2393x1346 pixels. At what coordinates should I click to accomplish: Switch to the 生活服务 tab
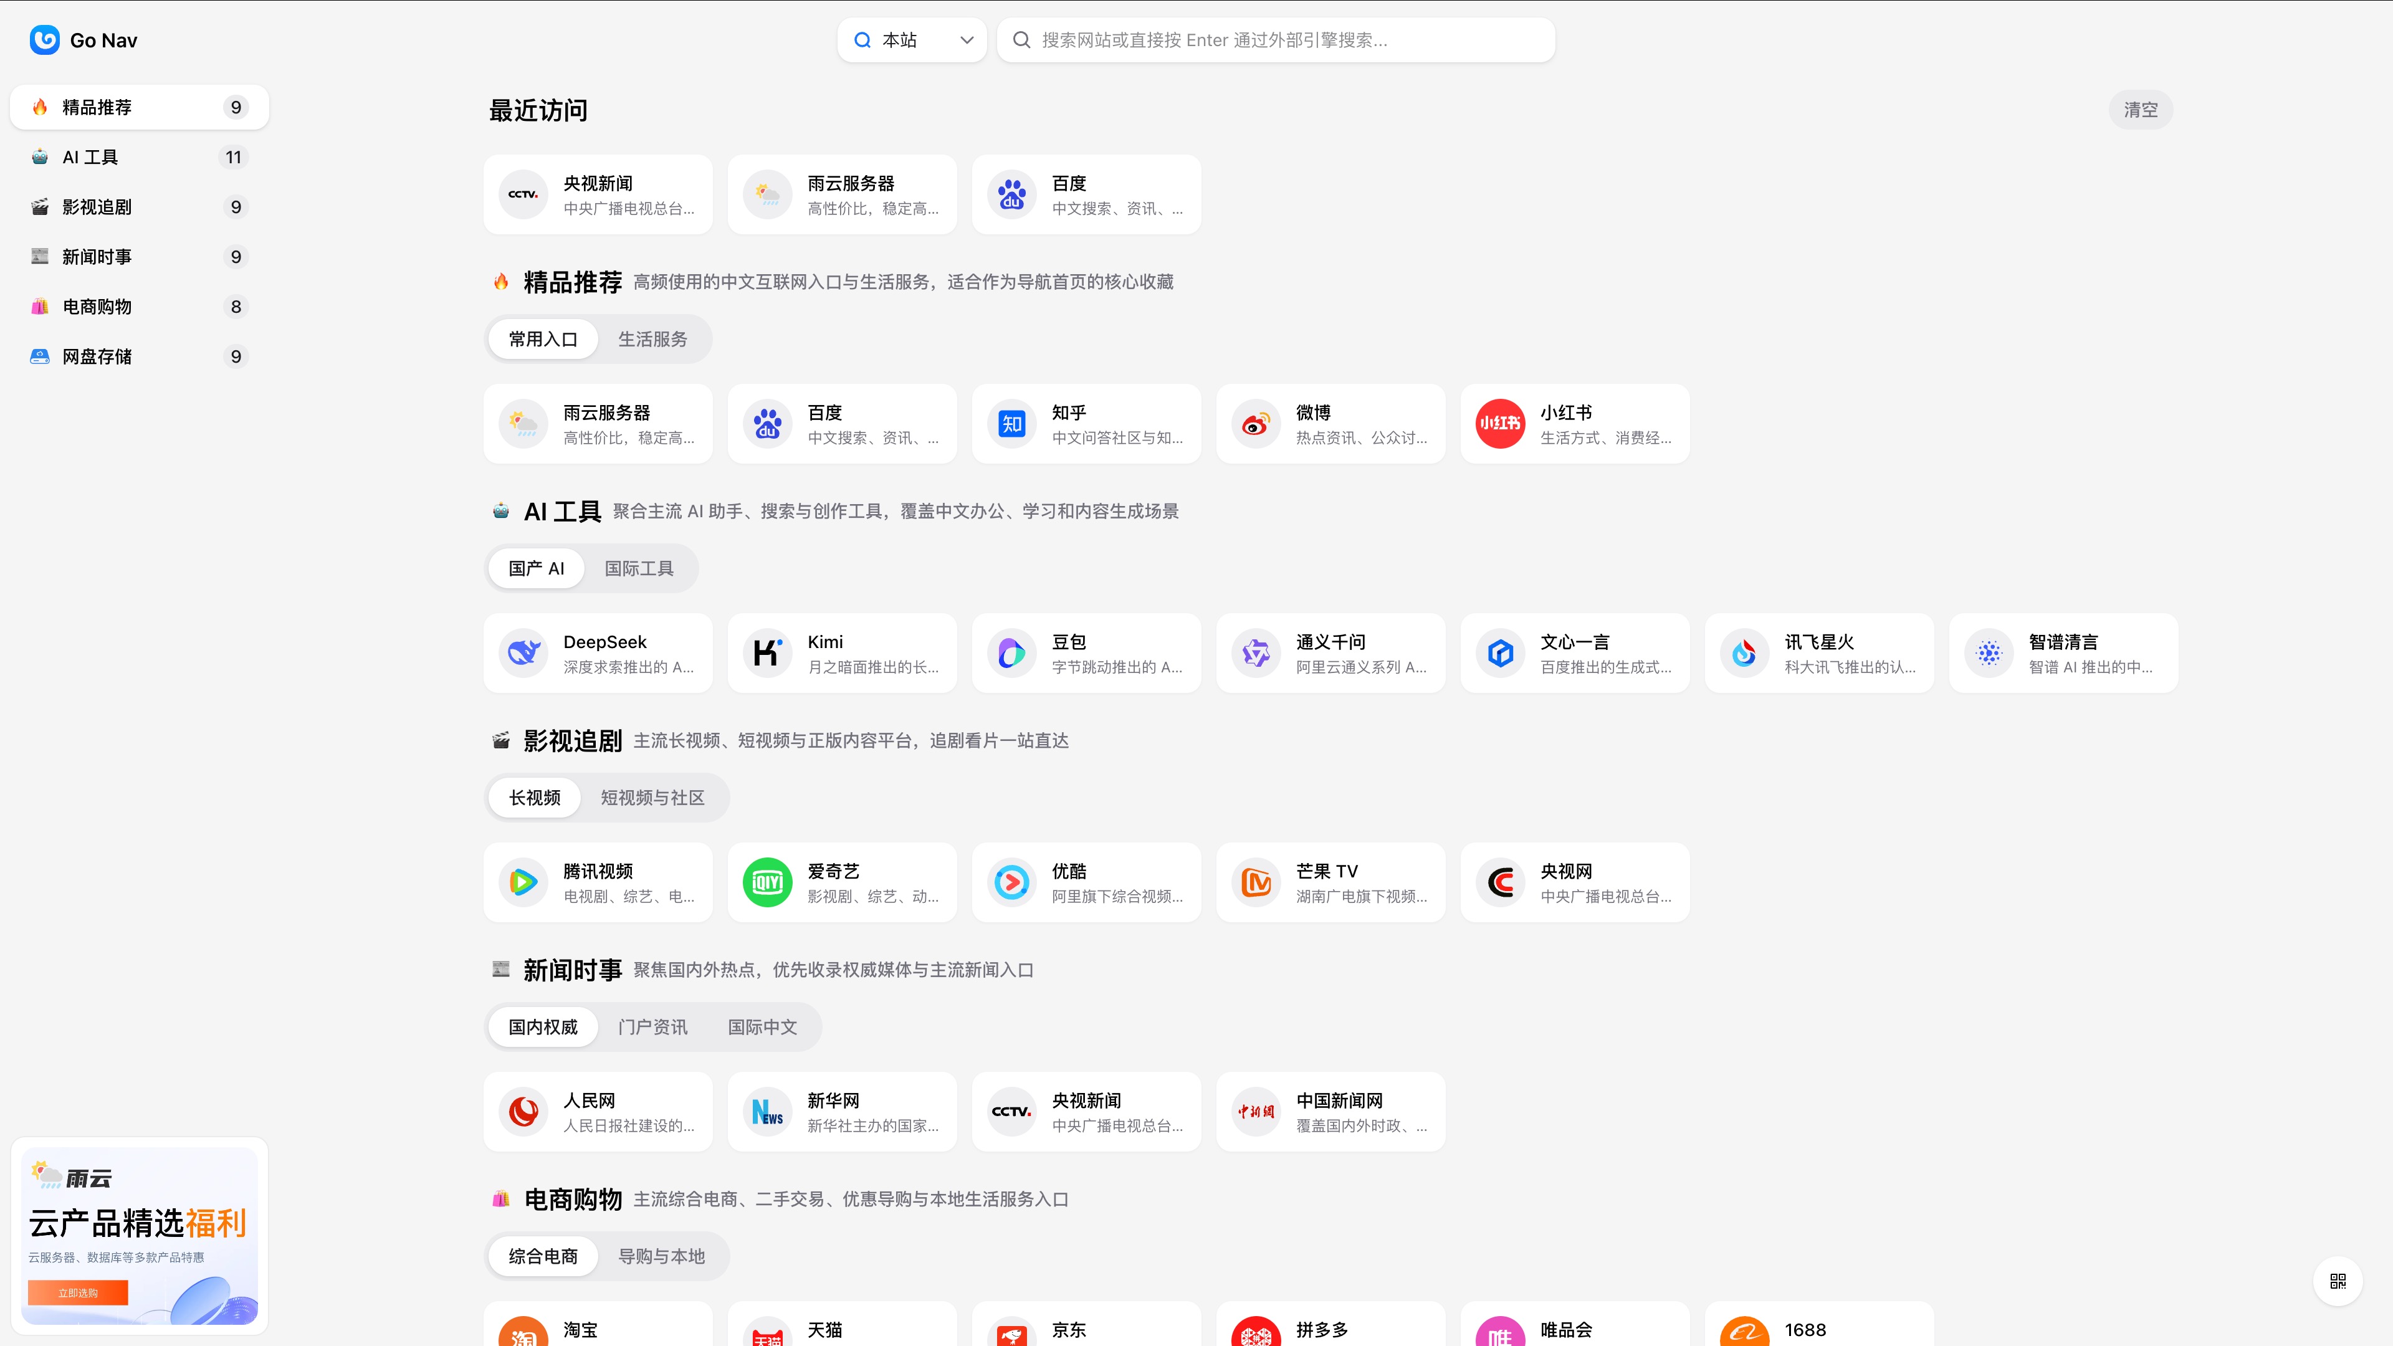click(x=653, y=339)
